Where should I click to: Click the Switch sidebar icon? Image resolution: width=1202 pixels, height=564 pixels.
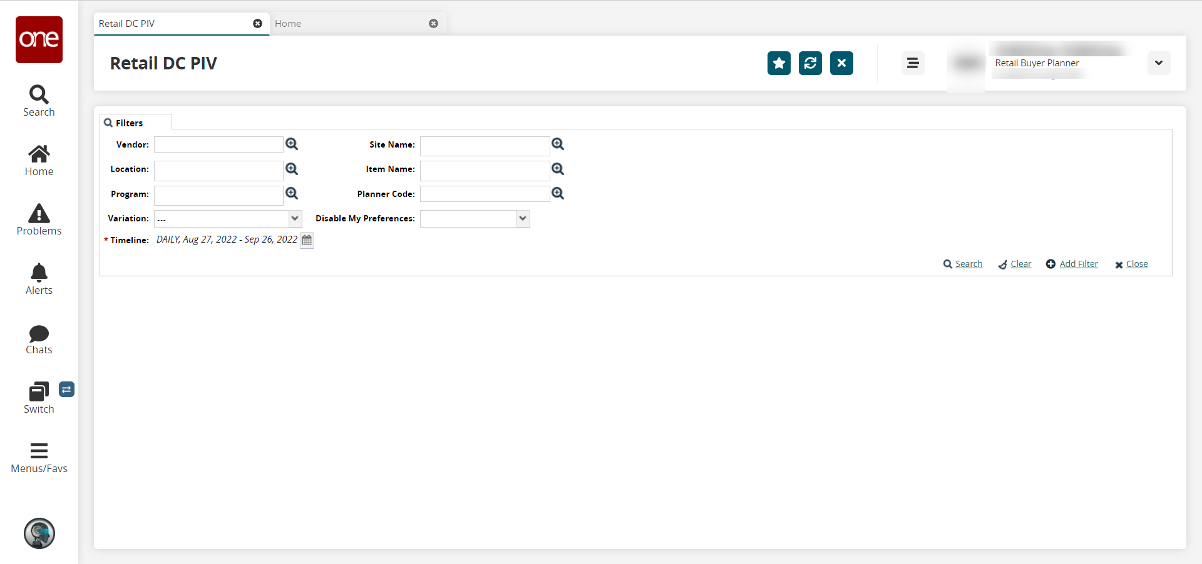(39, 398)
